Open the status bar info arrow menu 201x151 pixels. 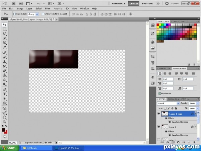tap(57, 143)
